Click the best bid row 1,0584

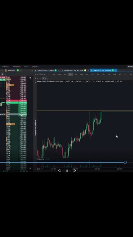coord(17,103)
